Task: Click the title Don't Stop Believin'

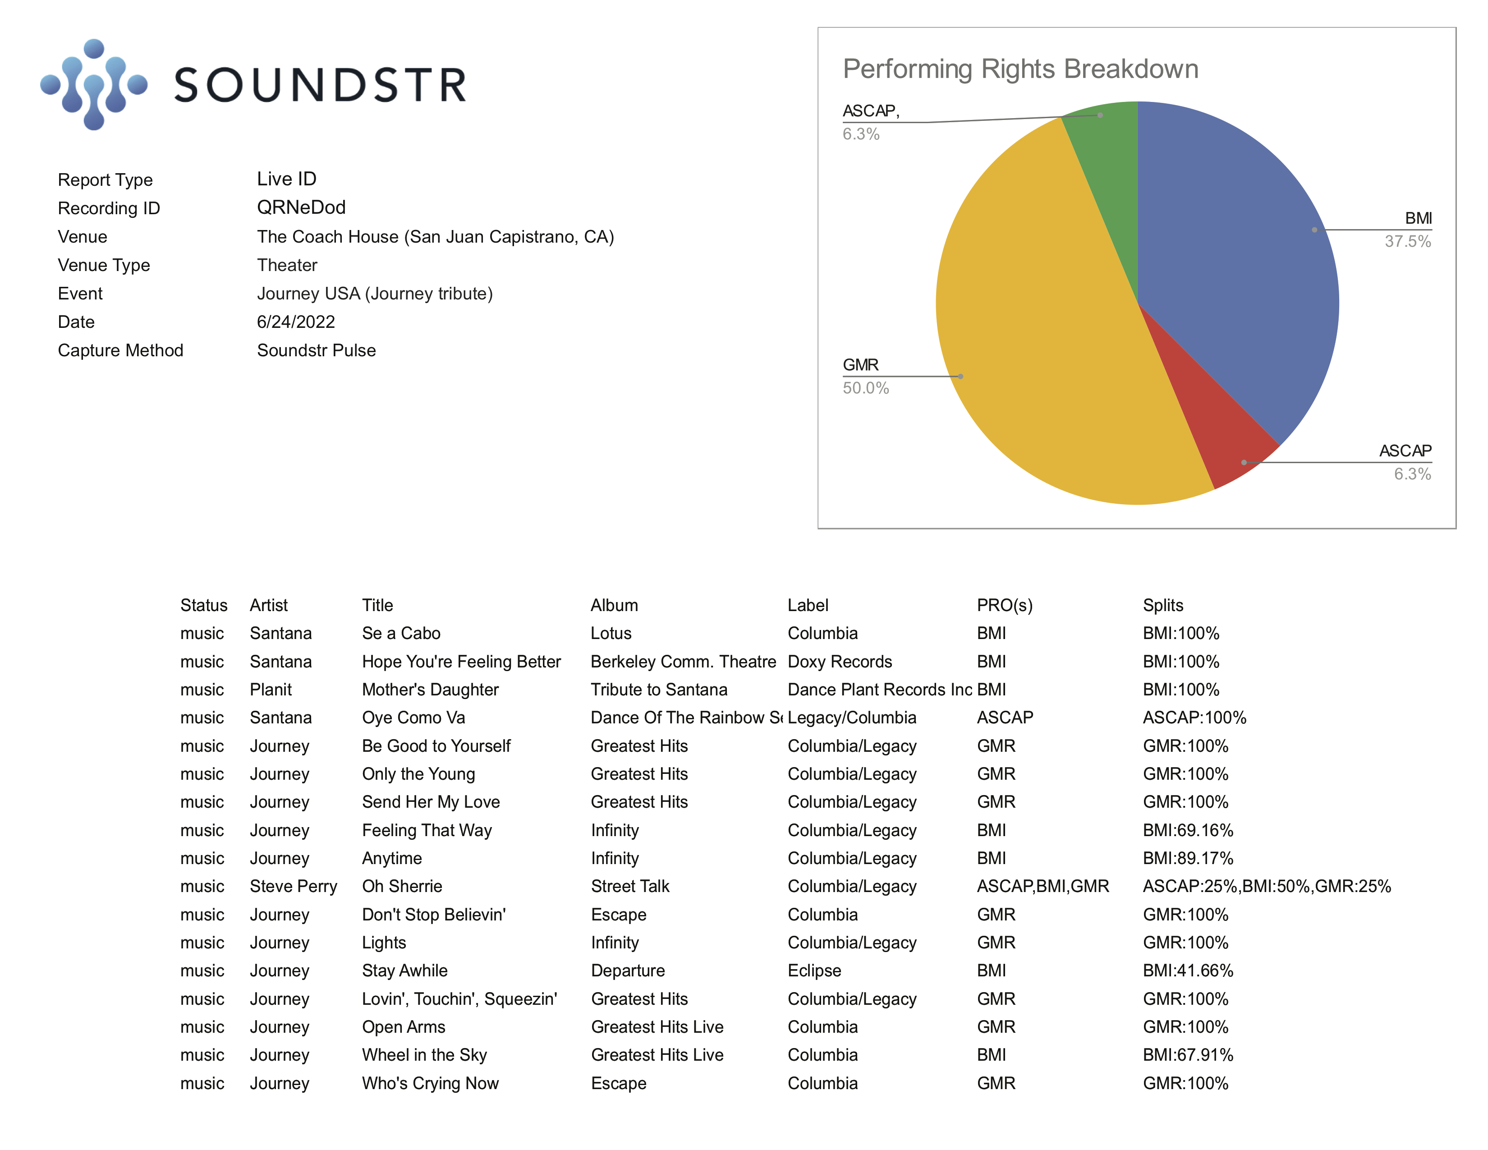Action: point(433,914)
